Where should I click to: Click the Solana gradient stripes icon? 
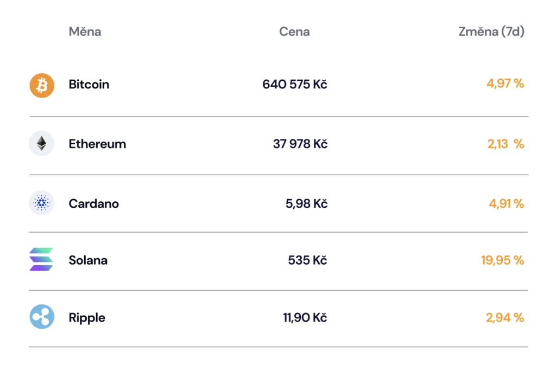click(x=41, y=259)
